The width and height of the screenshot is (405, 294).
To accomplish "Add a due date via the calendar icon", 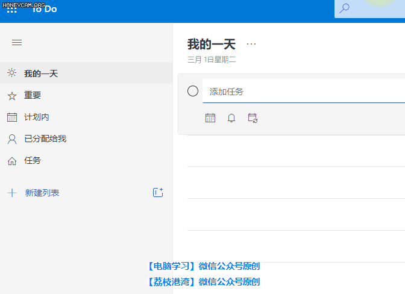I will (x=210, y=118).
